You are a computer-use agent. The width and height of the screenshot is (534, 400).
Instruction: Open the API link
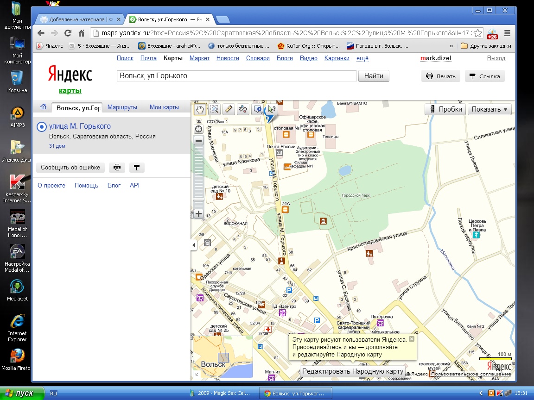pos(134,185)
